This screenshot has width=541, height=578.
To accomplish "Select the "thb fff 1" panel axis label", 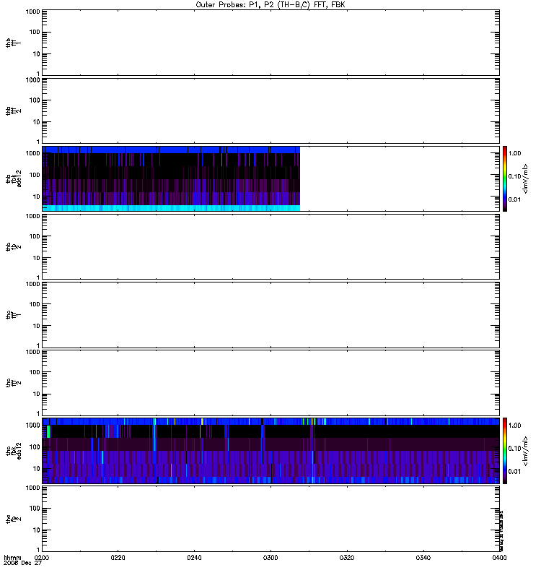I will point(13,43).
